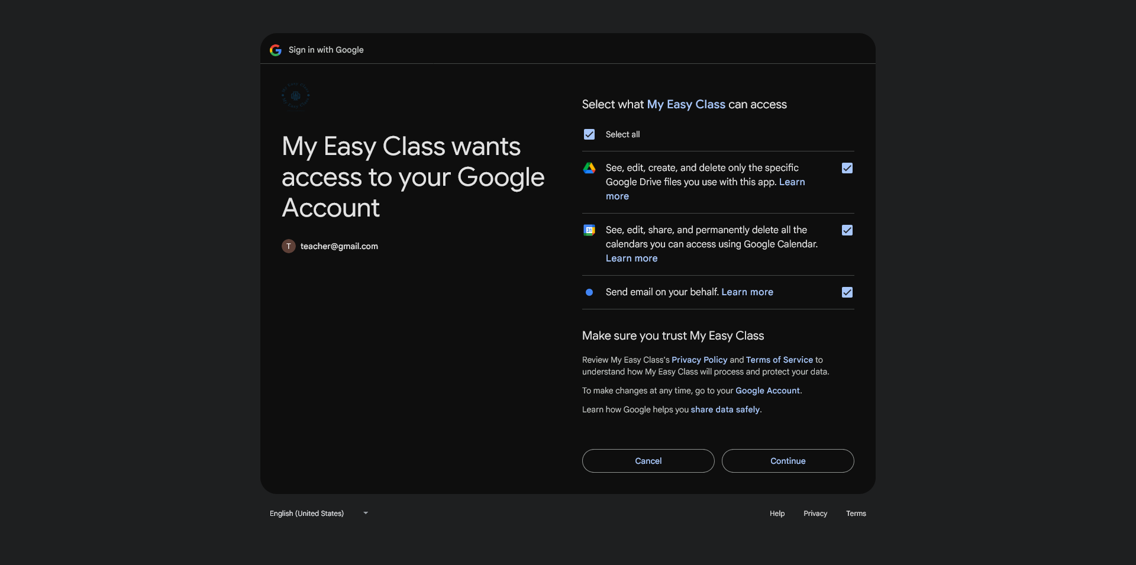
Task: Click the Google Drive icon
Action: pyautogui.click(x=589, y=168)
